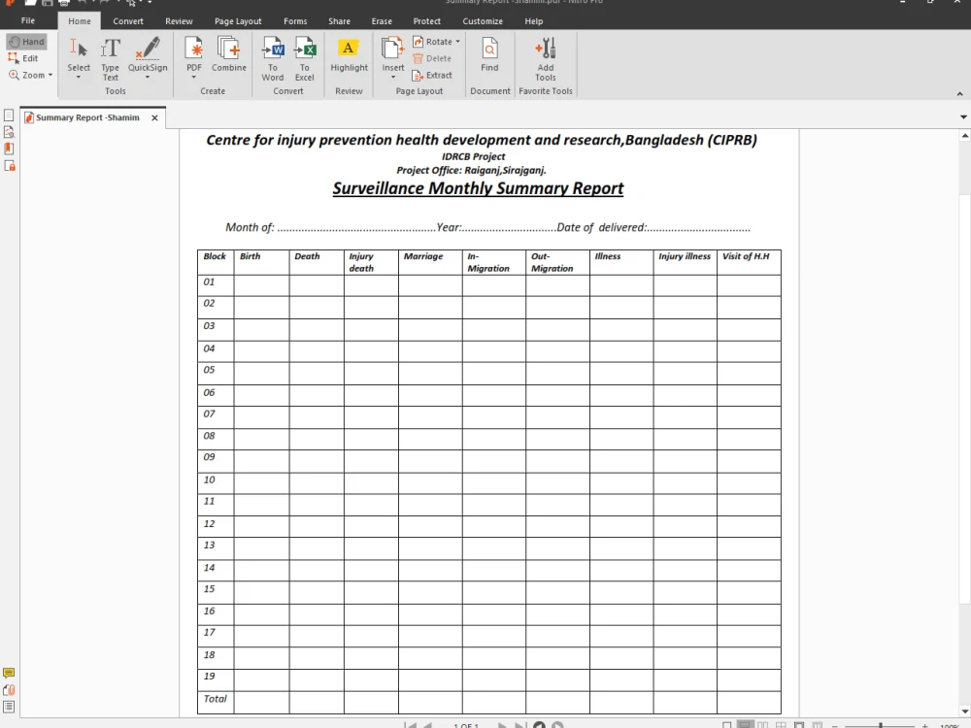This screenshot has width=971, height=728.
Task: Click the Surveillance Monthly Summary Report heading
Action: click(x=478, y=188)
